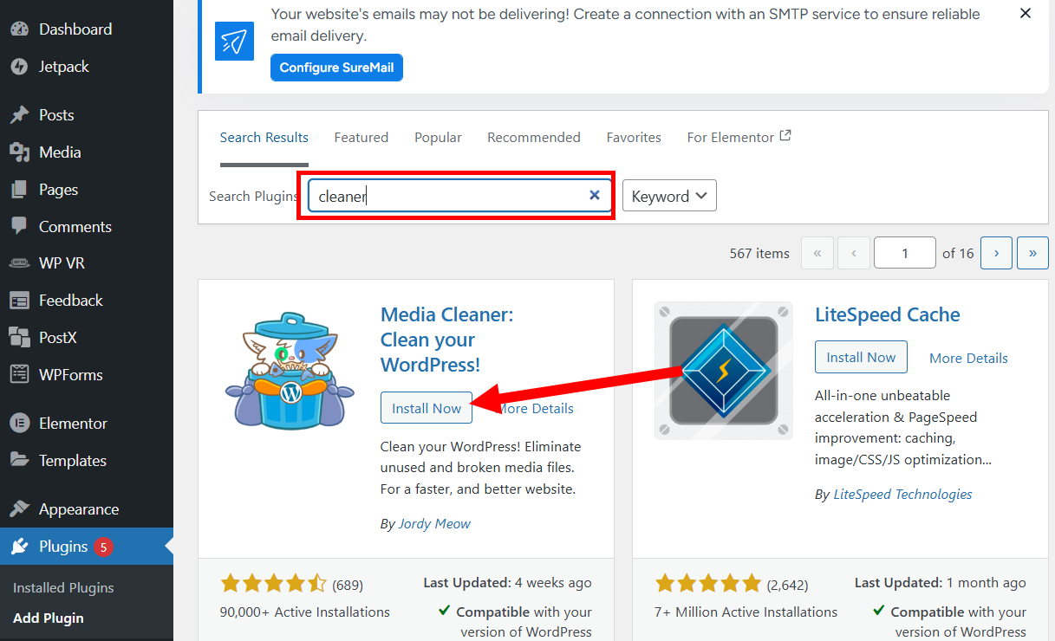Jump to the last results page
Screen dimensions: 1055x641
point(1032,253)
